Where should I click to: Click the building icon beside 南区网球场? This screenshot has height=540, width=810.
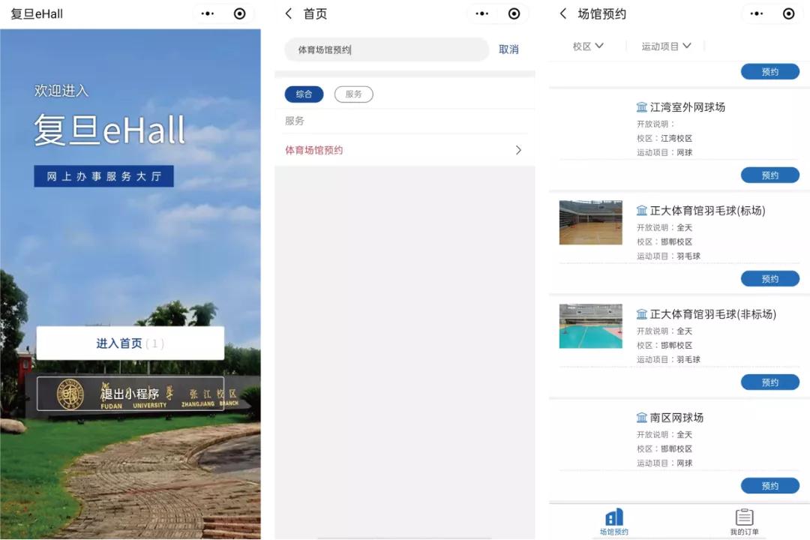(641, 417)
